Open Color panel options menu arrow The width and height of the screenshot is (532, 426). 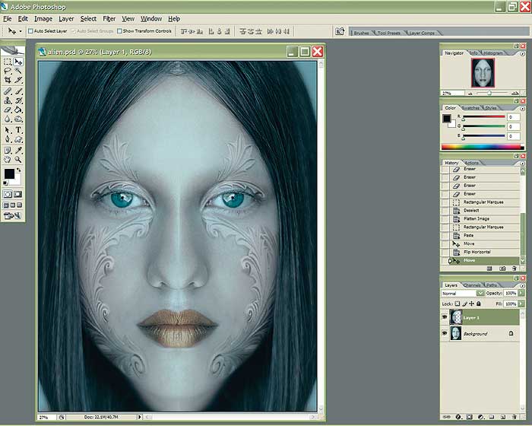(523, 109)
